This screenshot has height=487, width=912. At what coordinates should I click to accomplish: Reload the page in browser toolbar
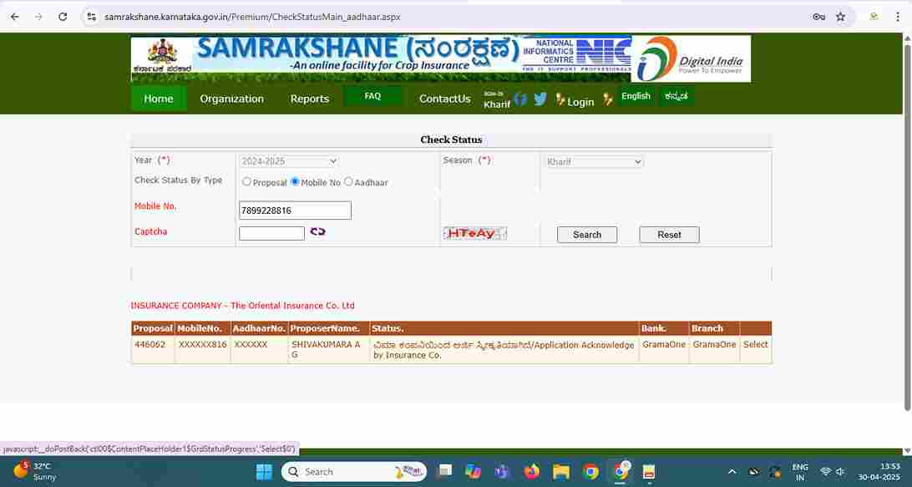click(x=63, y=17)
